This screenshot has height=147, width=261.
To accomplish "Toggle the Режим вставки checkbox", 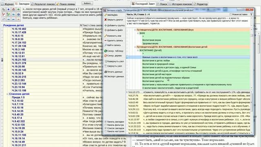I will 230,15.
